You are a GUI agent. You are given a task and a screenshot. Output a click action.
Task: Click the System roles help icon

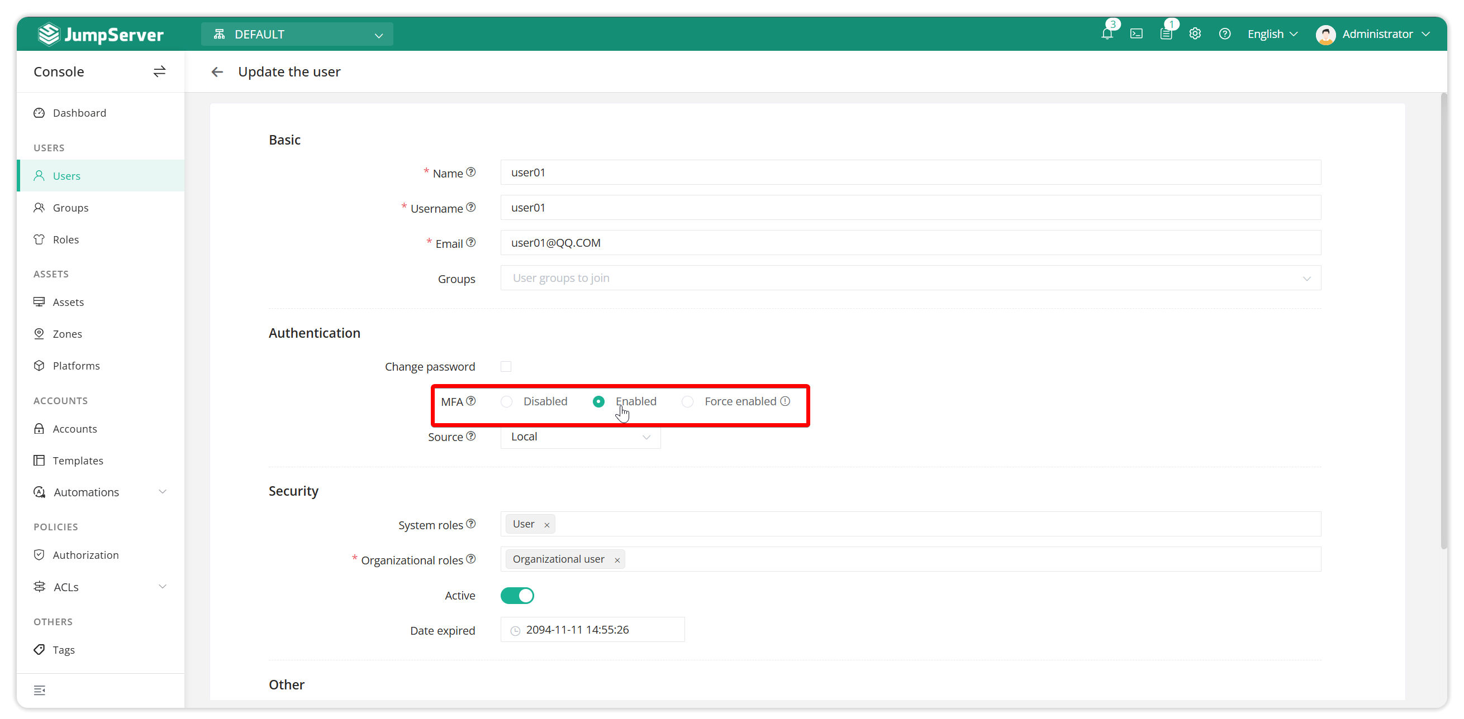click(470, 524)
